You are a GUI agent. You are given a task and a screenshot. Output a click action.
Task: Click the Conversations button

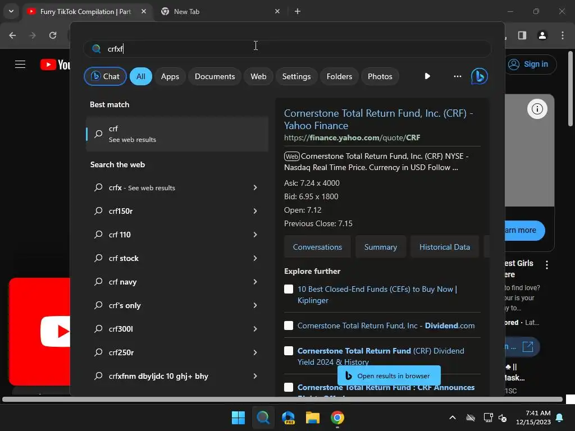pos(317,247)
